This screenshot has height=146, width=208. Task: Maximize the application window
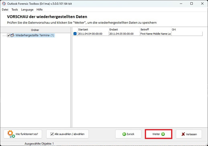(x=192, y=4)
